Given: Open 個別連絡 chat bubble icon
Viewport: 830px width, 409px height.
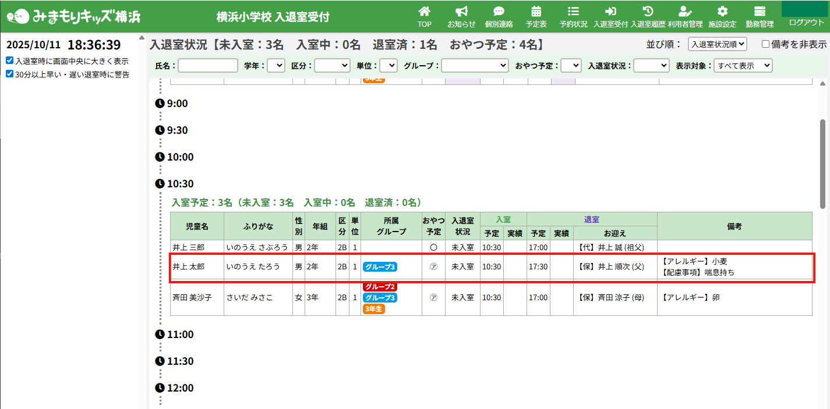Looking at the screenshot, I should tap(499, 12).
